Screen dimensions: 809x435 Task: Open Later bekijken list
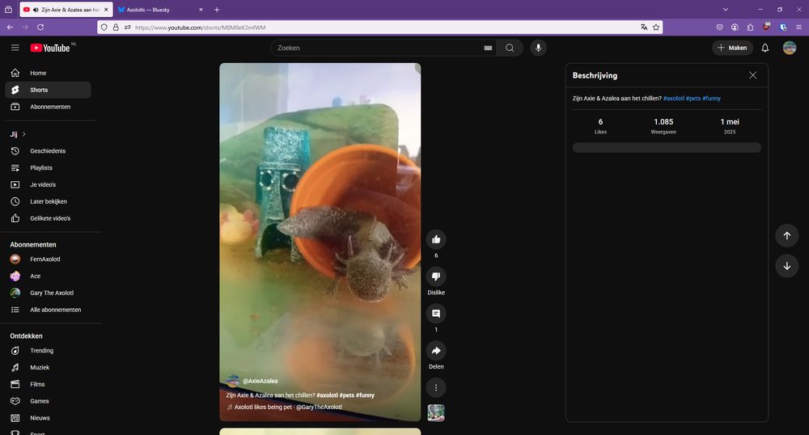click(48, 201)
